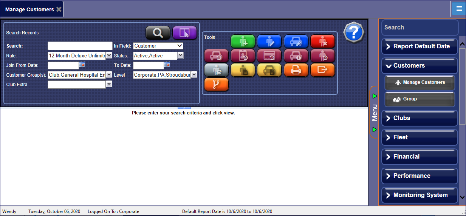The width and height of the screenshot is (466, 216).
Task: Open the Join From Date calendar picker
Action: click(82, 65)
